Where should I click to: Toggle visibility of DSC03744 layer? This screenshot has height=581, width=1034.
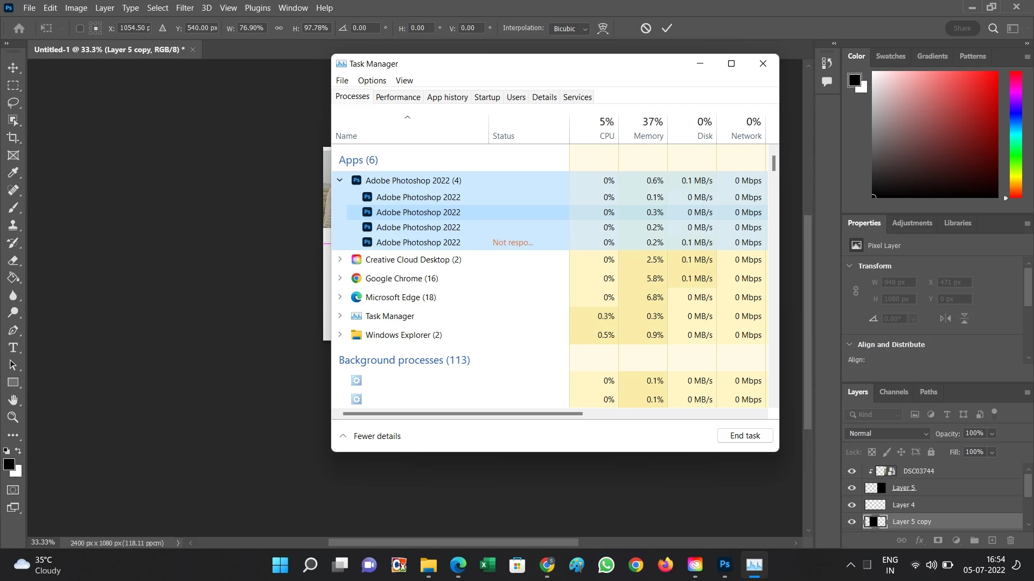851,471
